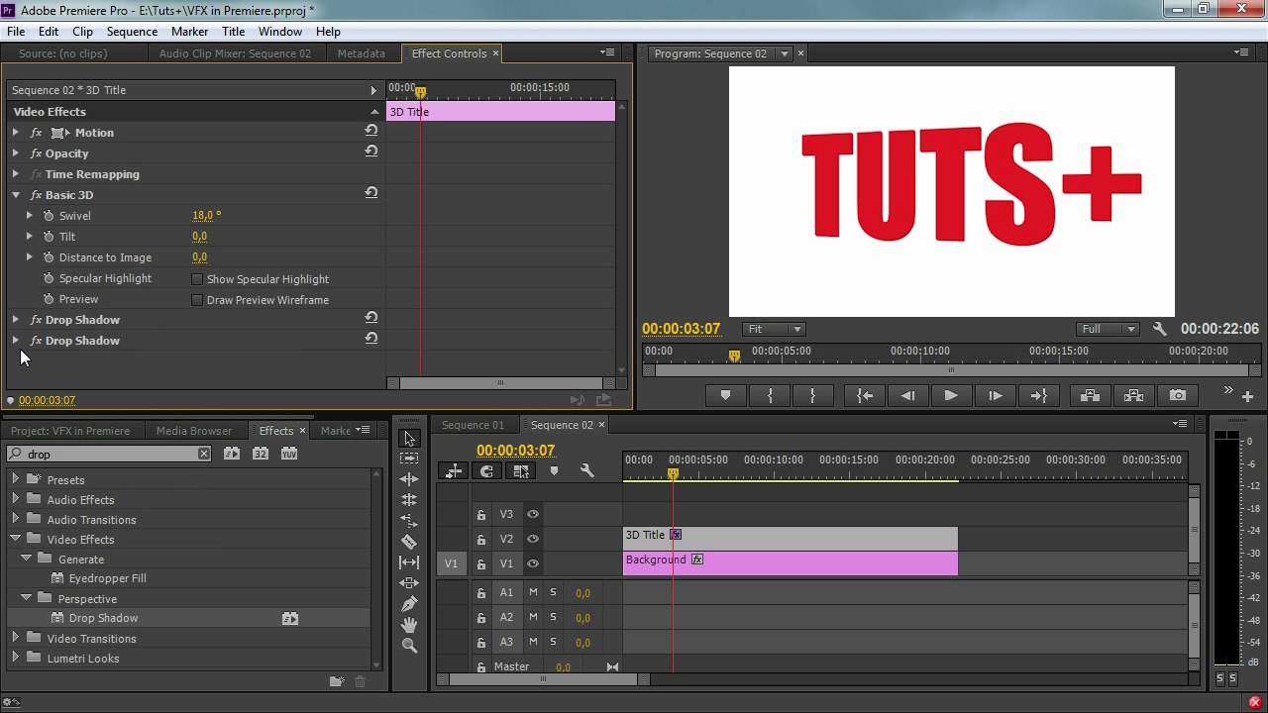Expand the Motion effect properties
The image size is (1268, 713).
[x=16, y=133]
